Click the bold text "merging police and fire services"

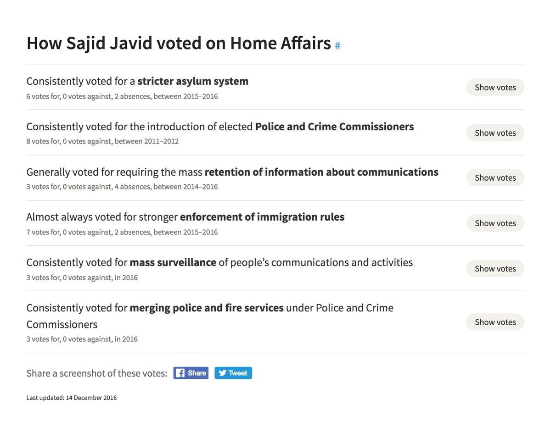(206, 307)
